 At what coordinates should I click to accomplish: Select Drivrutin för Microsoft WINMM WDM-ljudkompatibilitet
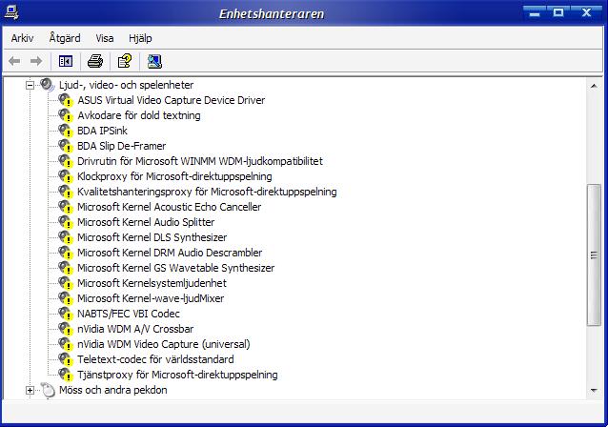tap(200, 161)
